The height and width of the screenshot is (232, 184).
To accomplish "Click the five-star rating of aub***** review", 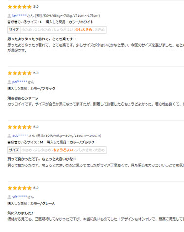I will [19, 127].
